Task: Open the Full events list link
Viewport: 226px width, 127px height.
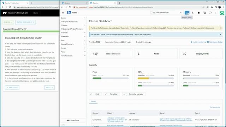Action: [215, 107]
